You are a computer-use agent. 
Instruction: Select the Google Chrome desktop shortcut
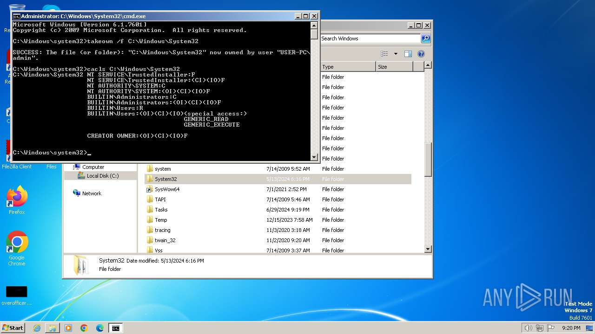(17, 248)
